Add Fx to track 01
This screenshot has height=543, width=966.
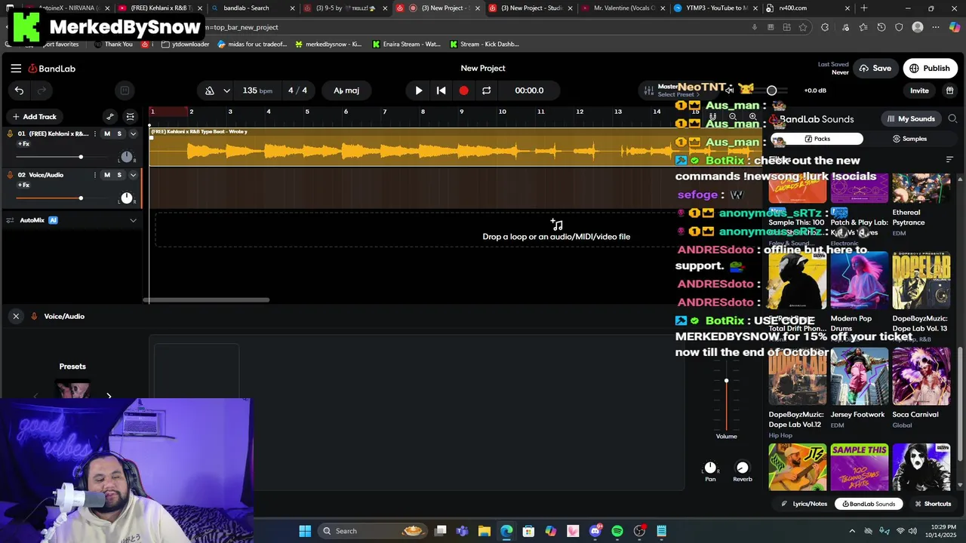(x=23, y=143)
